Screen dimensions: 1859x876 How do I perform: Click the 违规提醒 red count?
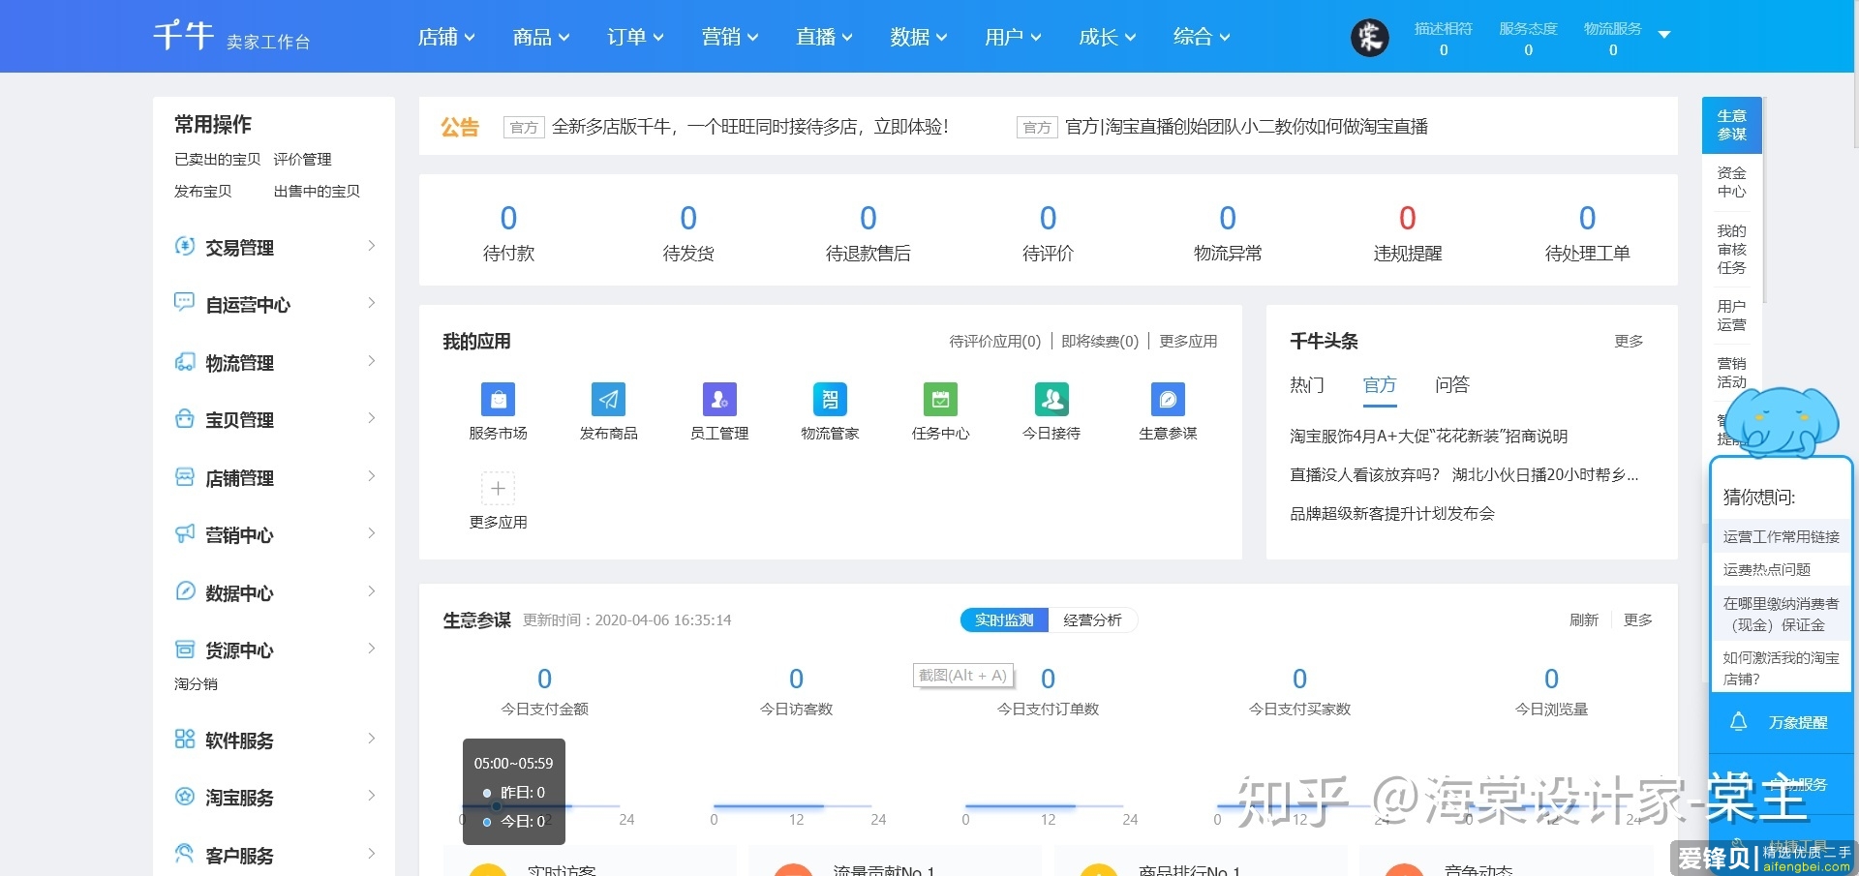click(x=1408, y=218)
